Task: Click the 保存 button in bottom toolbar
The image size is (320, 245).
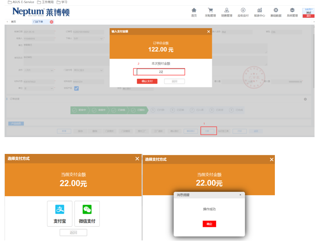Action: click(x=80, y=131)
